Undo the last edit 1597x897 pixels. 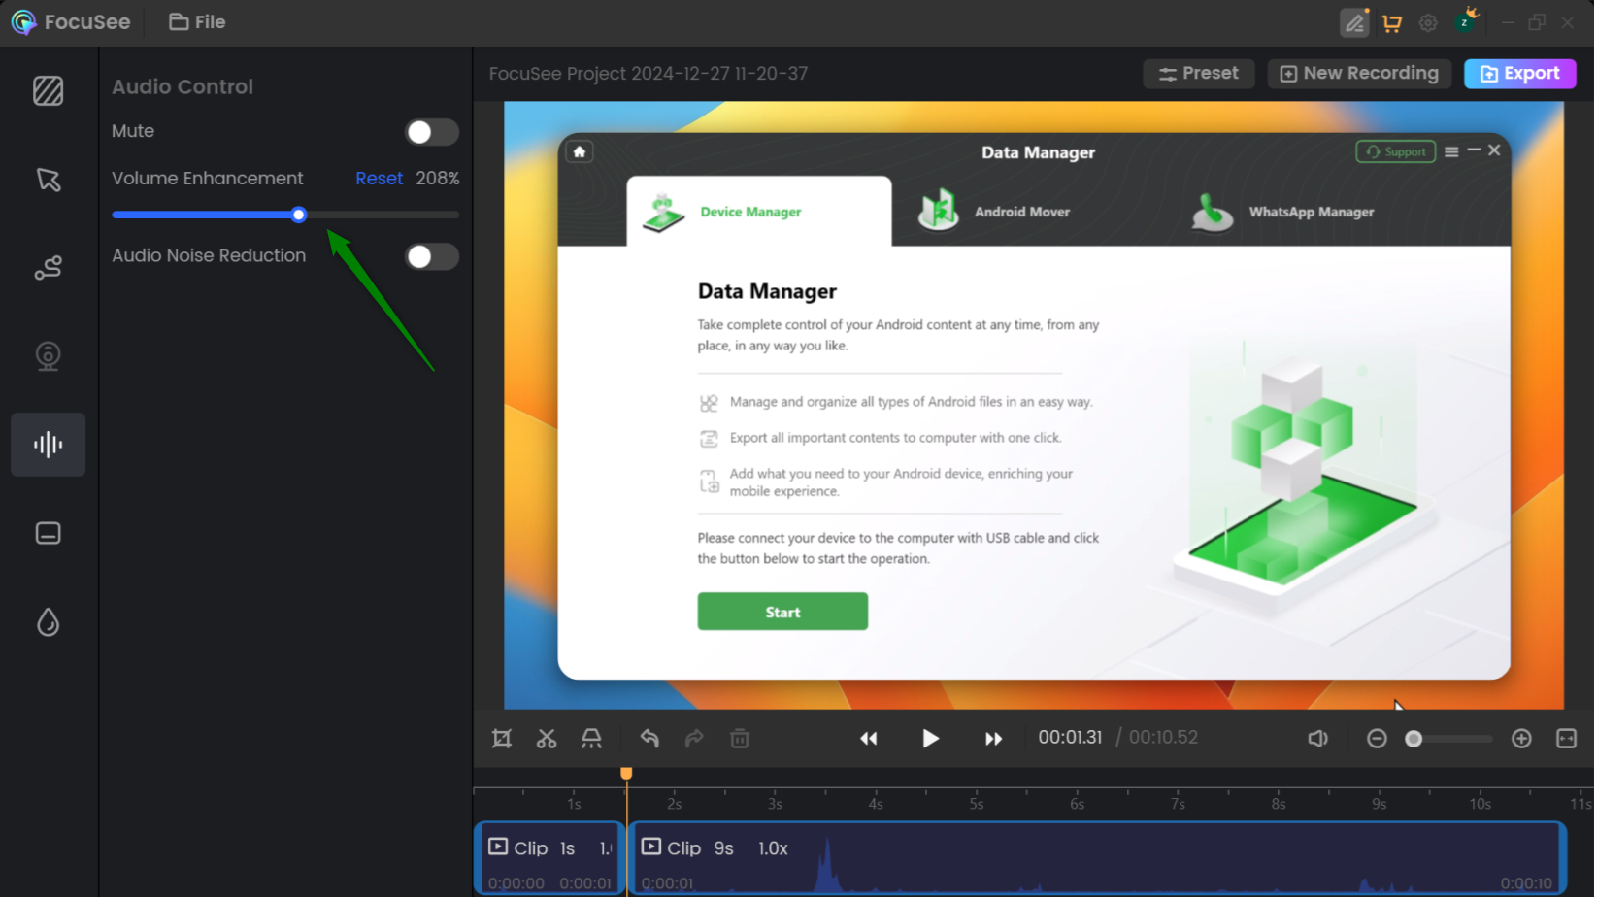649,739
